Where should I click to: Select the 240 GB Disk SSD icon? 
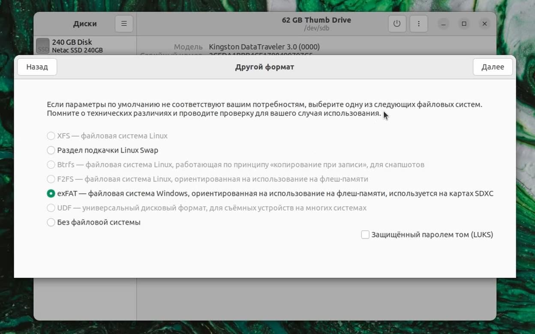pos(43,45)
